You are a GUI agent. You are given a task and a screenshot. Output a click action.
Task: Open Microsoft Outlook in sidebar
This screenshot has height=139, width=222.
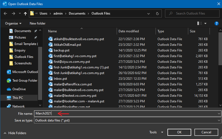coord(25,72)
